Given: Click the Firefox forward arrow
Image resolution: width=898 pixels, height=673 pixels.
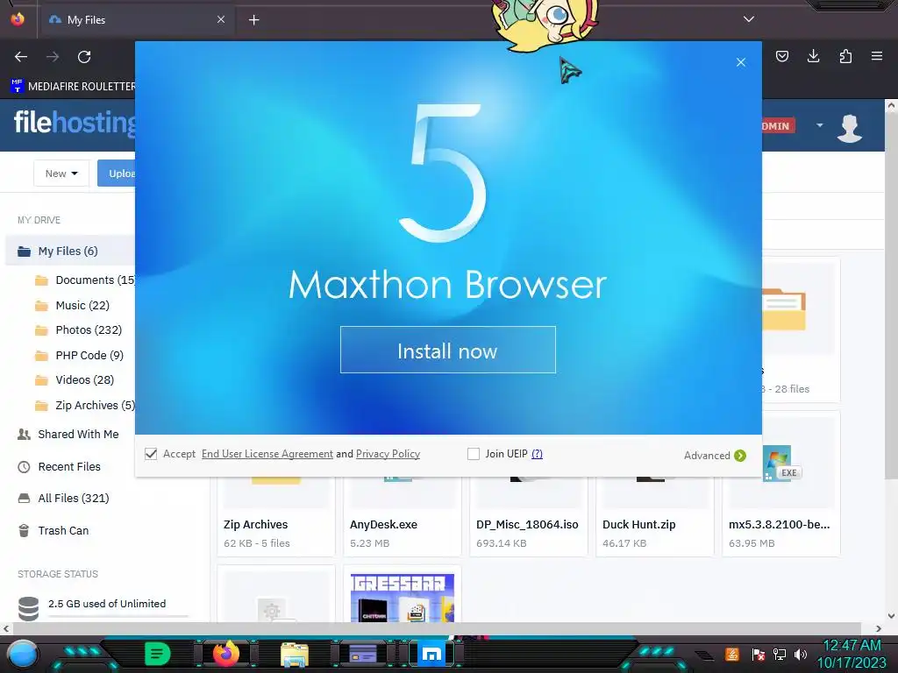Looking at the screenshot, I should 53,57.
